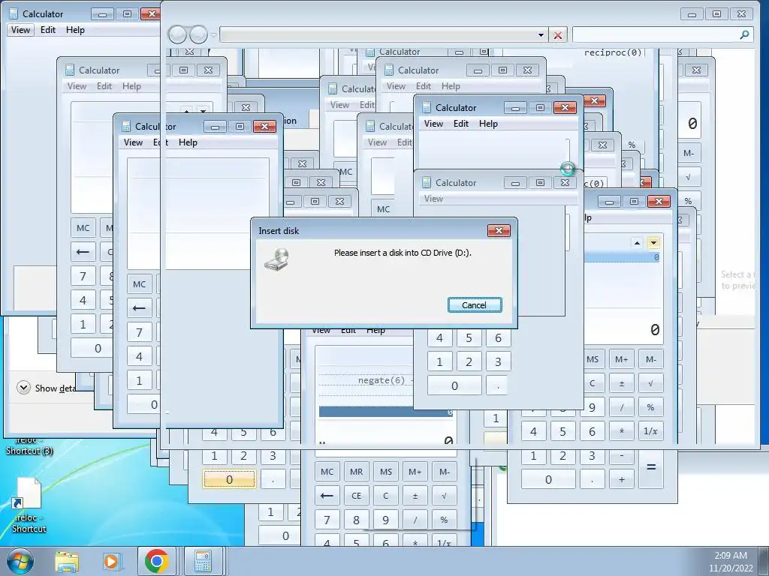The height and width of the screenshot is (576, 769).
Task: Click the backspace arrow key on negate(6) calculator
Action: pyautogui.click(x=327, y=496)
